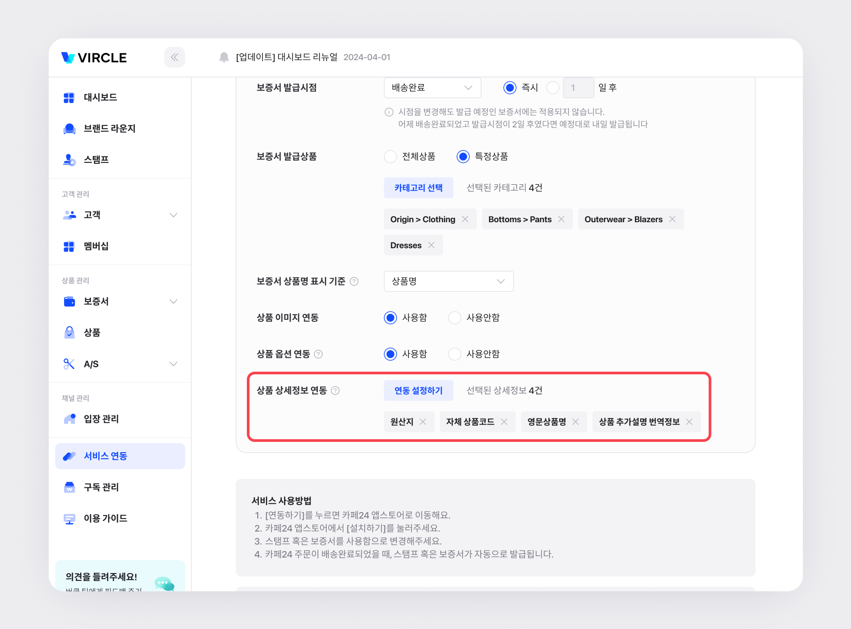
Task: Remove the Origin > Clothing category tag
Action: point(465,219)
